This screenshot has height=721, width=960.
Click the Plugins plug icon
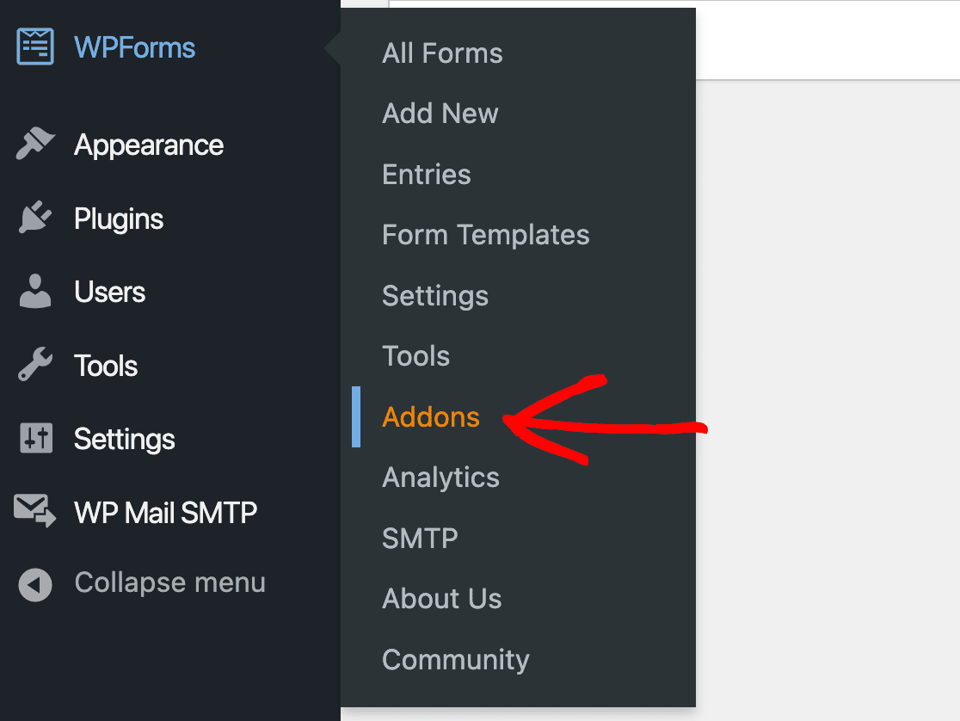(x=34, y=219)
